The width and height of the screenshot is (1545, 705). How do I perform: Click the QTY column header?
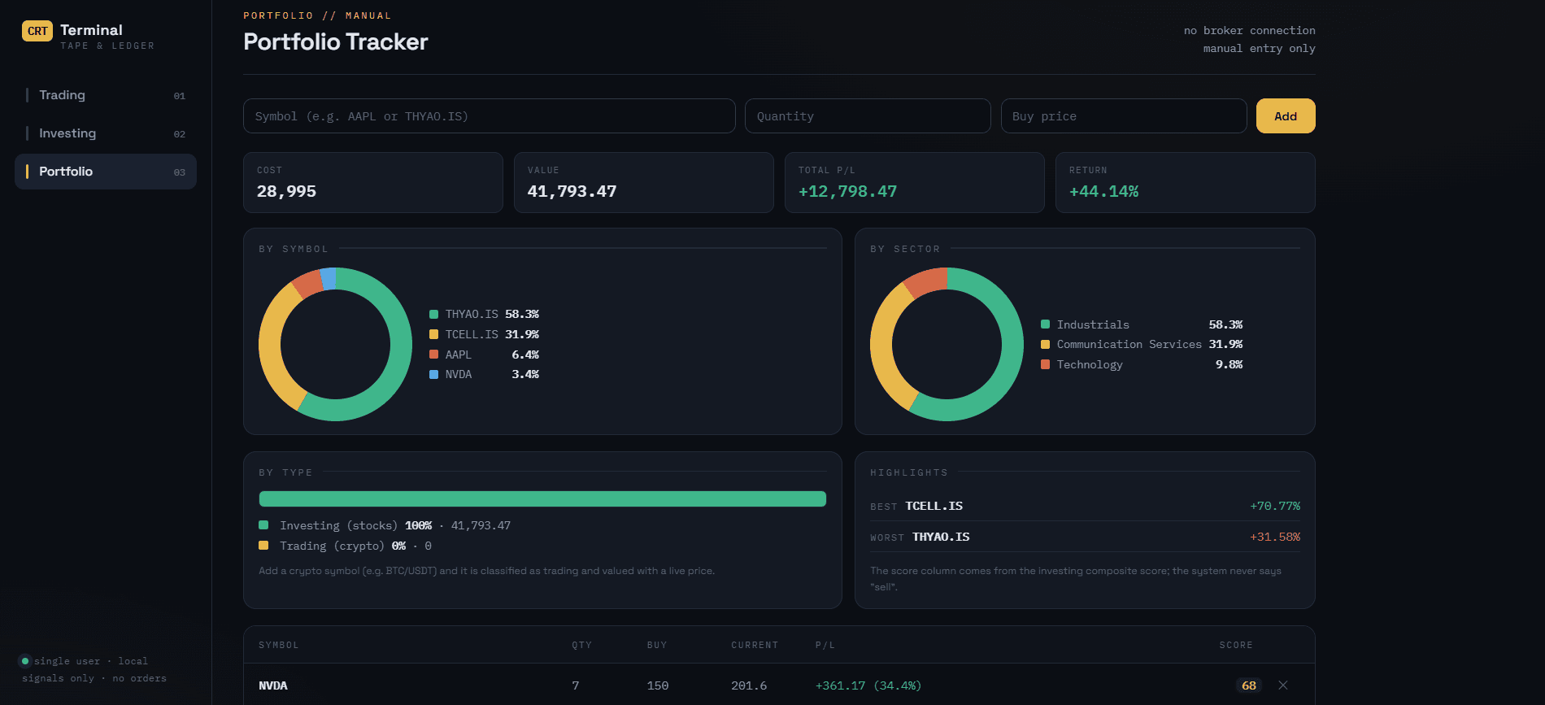[581, 645]
